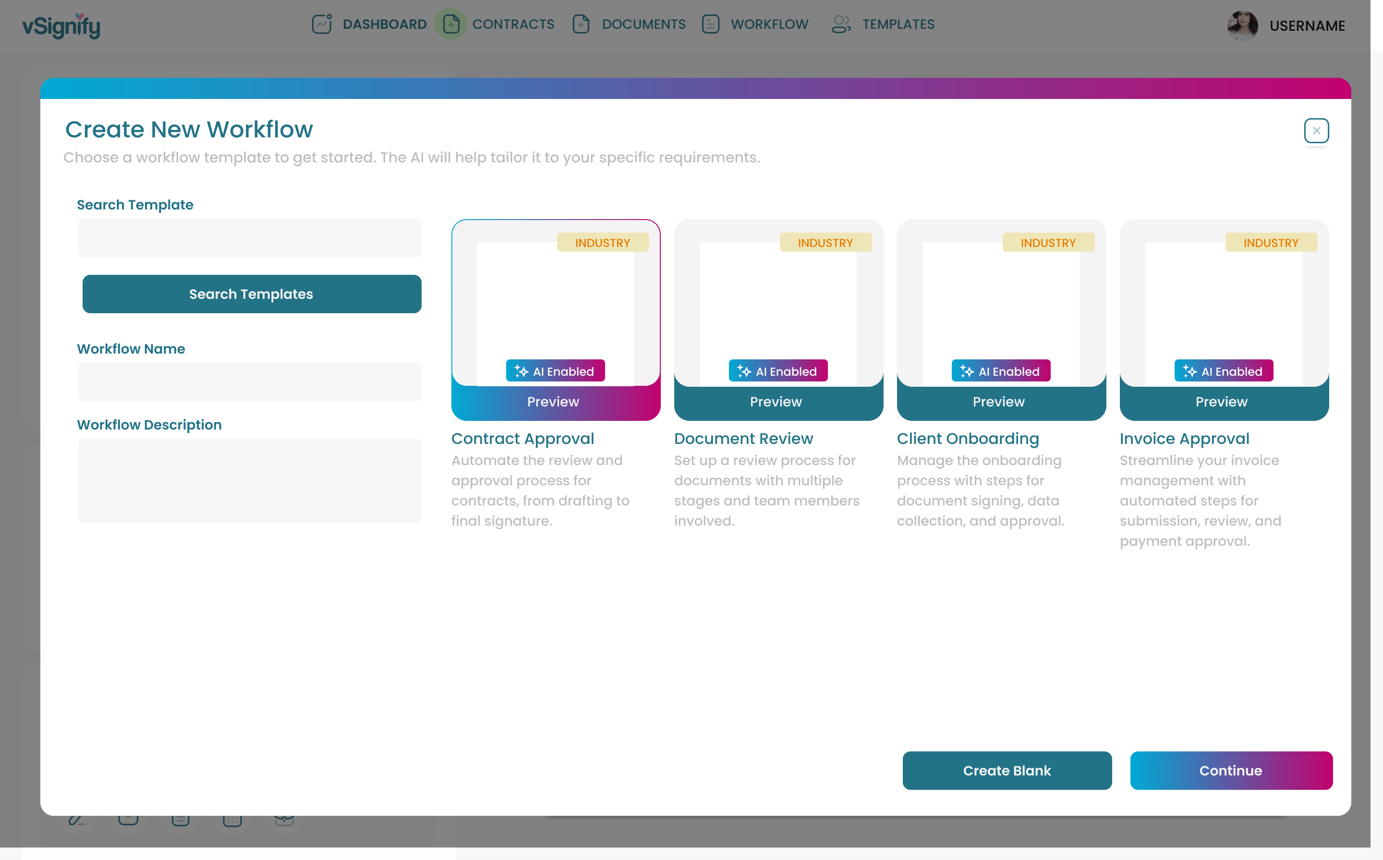Image resolution: width=1383 pixels, height=860 pixels.
Task: Open the USERNAME profile avatar
Action: pos(1242,25)
